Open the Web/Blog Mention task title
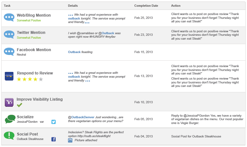Screen dimensions: 247x147 pyautogui.click(x=34, y=15)
